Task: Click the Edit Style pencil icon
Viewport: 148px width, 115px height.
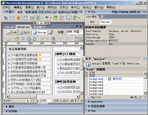Action: click(140, 97)
